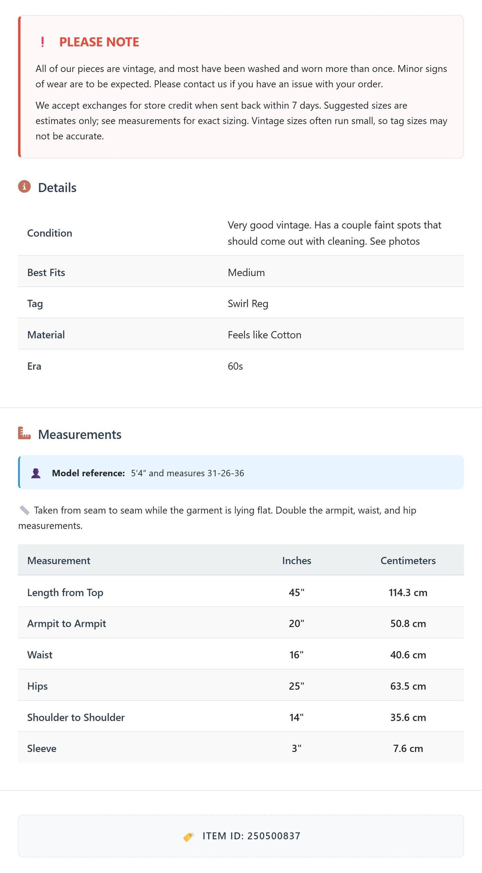Select the Length from Top row
The width and height of the screenshot is (482, 873).
(x=241, y=592)
